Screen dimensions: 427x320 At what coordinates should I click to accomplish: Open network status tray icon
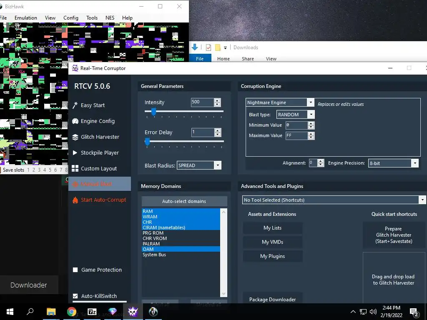[363, 312]
